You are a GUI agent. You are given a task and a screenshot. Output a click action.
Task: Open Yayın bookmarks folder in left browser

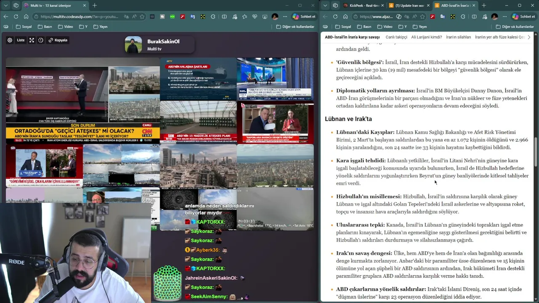click(100, 27)
